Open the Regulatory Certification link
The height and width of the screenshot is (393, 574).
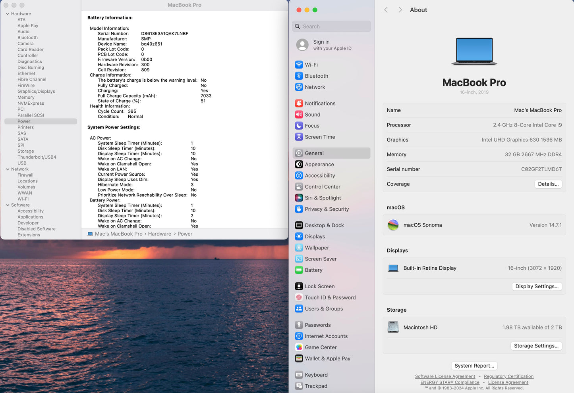tap(508, 376)
